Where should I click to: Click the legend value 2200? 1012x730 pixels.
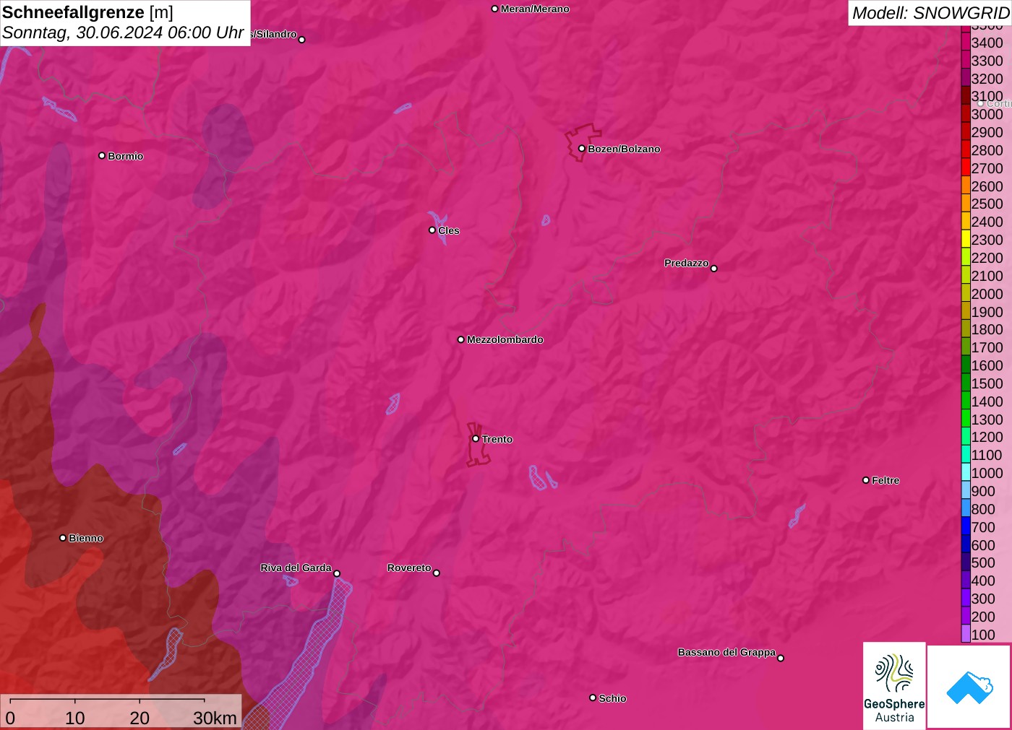click(987, 258)
